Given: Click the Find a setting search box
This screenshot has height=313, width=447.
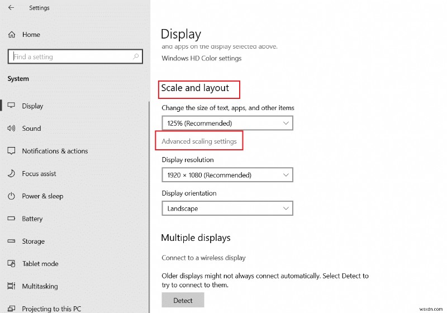Looking at the screenshot, I should click(x=75, y=56).
